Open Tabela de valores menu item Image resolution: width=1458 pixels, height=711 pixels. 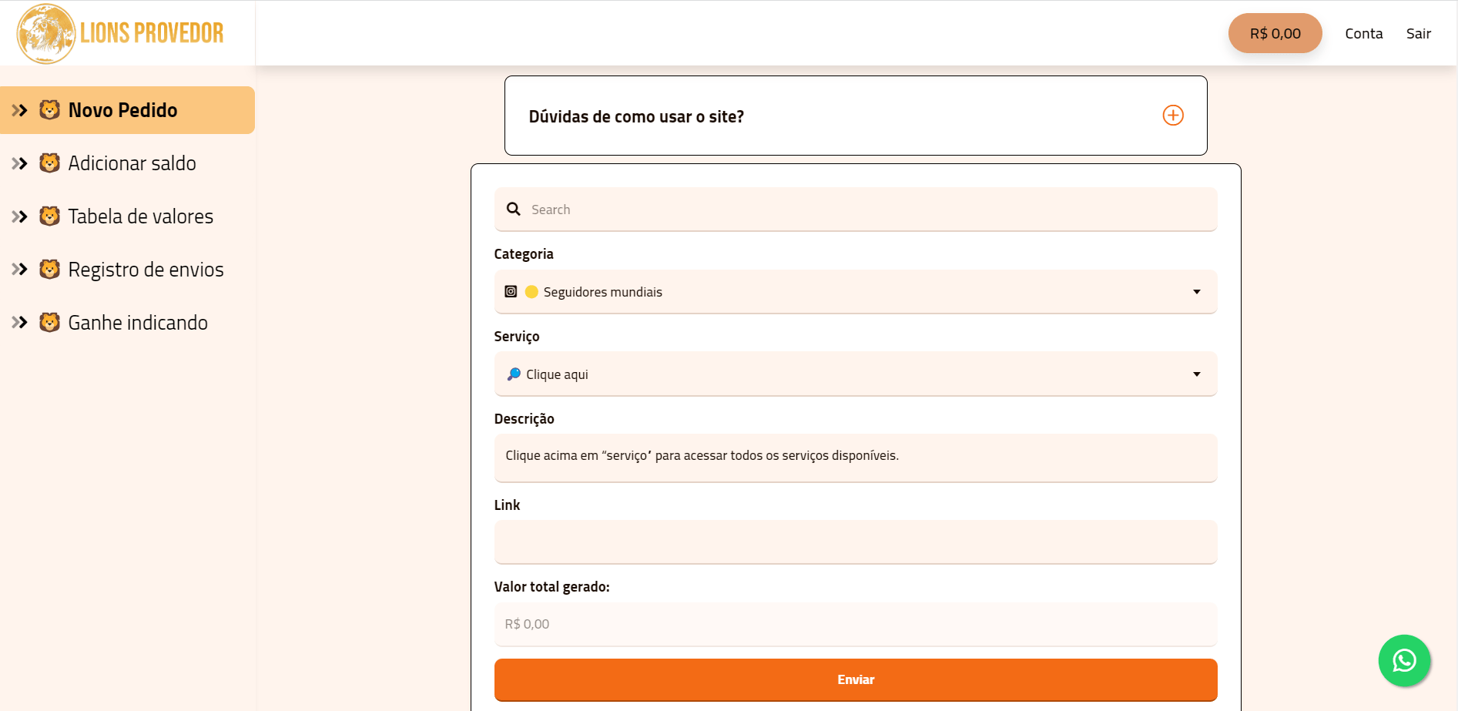[140, 216]
